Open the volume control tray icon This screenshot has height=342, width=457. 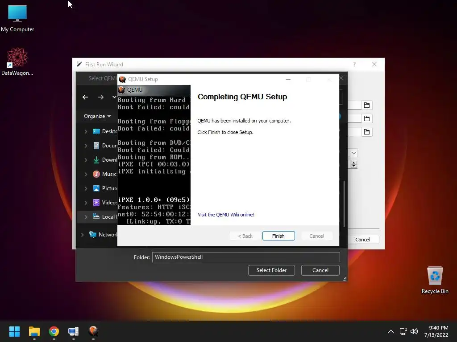[414, 331]
